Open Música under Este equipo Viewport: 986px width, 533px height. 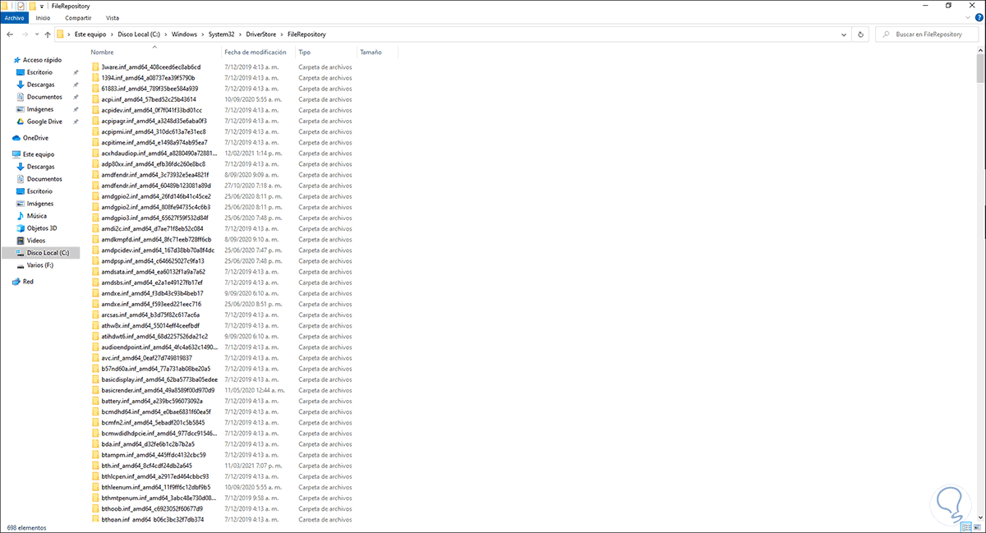coord(36,216)
